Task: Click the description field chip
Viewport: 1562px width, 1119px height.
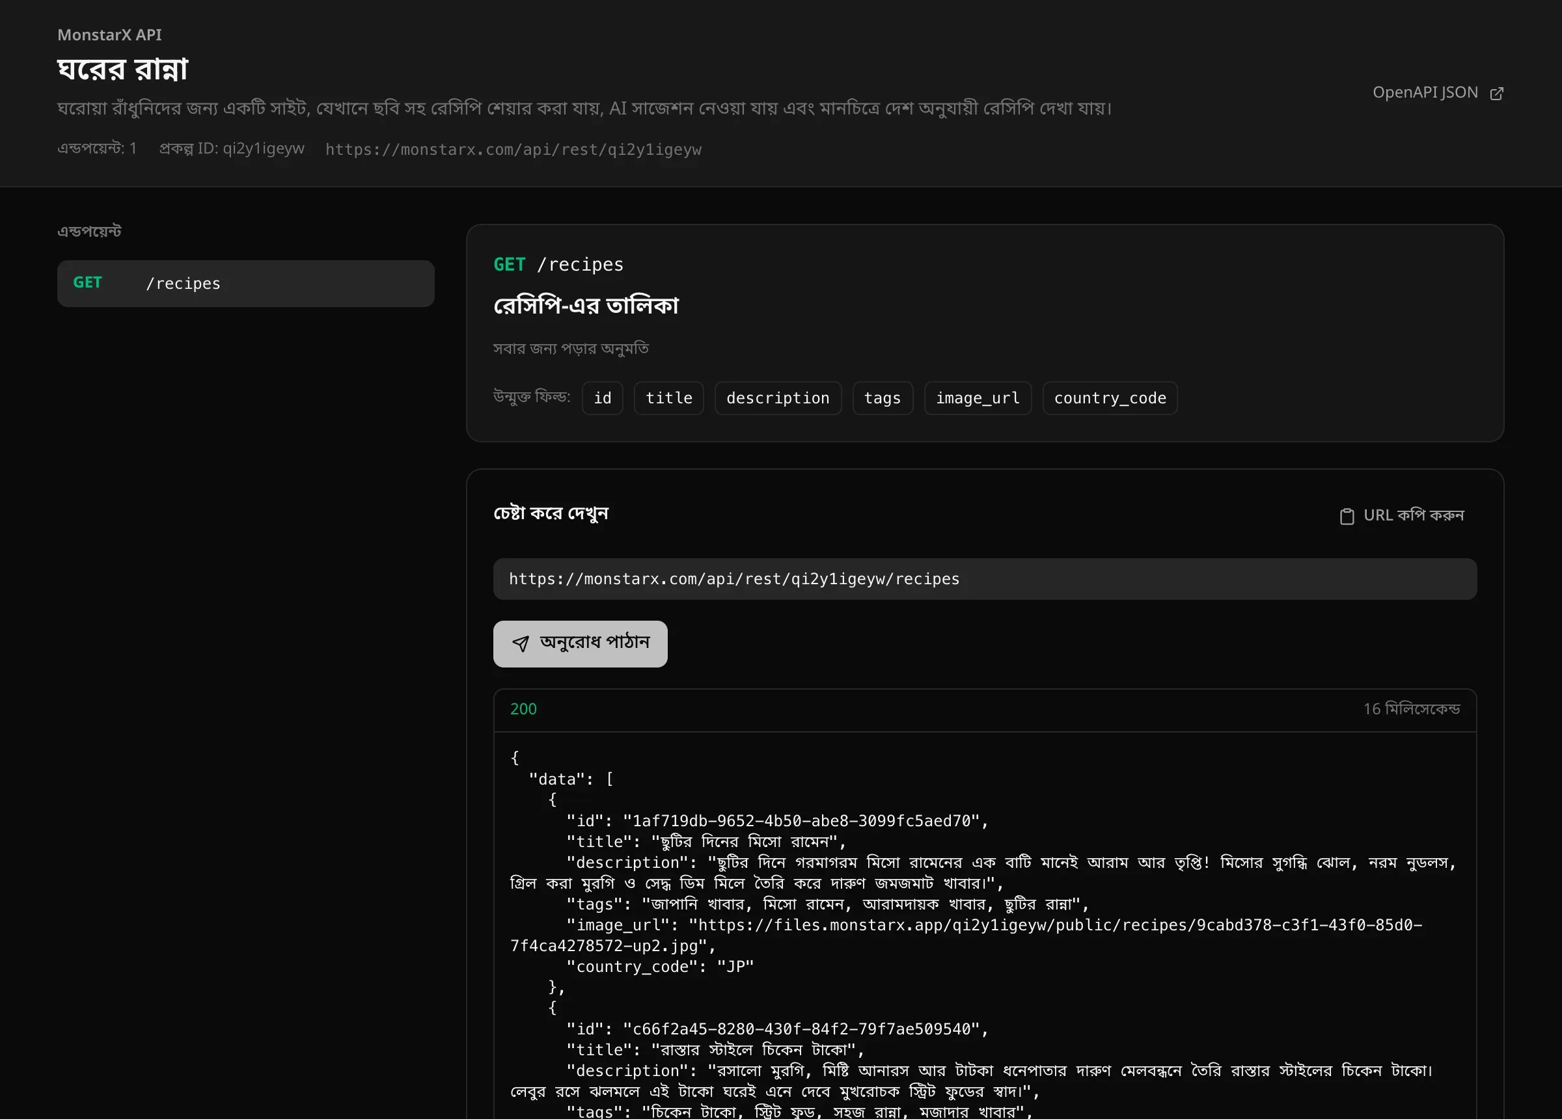Action: click(778, 398)
